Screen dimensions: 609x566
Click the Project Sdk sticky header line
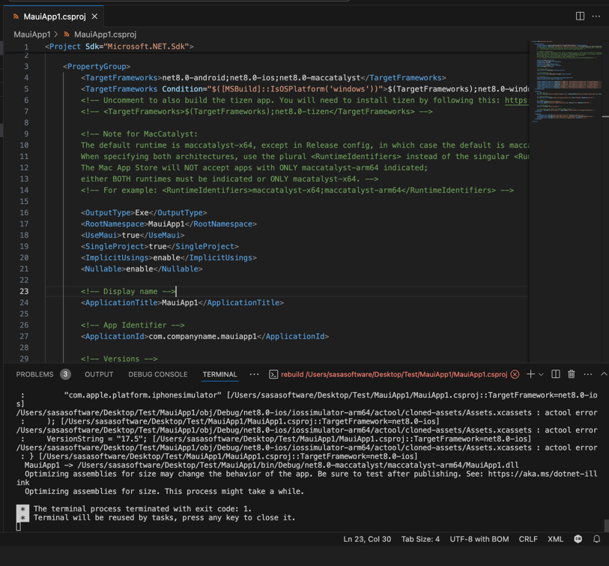click(x=119, y=46)
